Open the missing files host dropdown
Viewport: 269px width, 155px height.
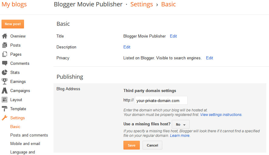coord(181,124)
